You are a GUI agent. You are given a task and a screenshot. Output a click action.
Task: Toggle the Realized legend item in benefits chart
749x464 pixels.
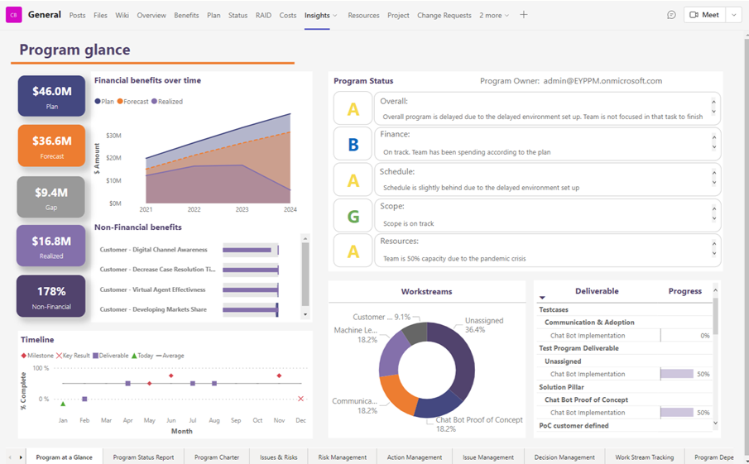(x=169, y=102)
